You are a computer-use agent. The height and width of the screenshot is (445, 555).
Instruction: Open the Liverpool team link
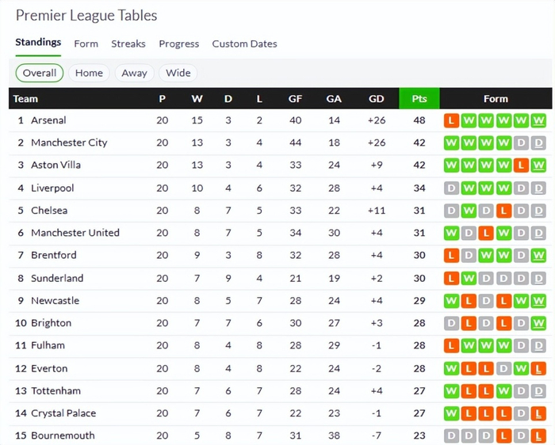(x=52, y=188)
